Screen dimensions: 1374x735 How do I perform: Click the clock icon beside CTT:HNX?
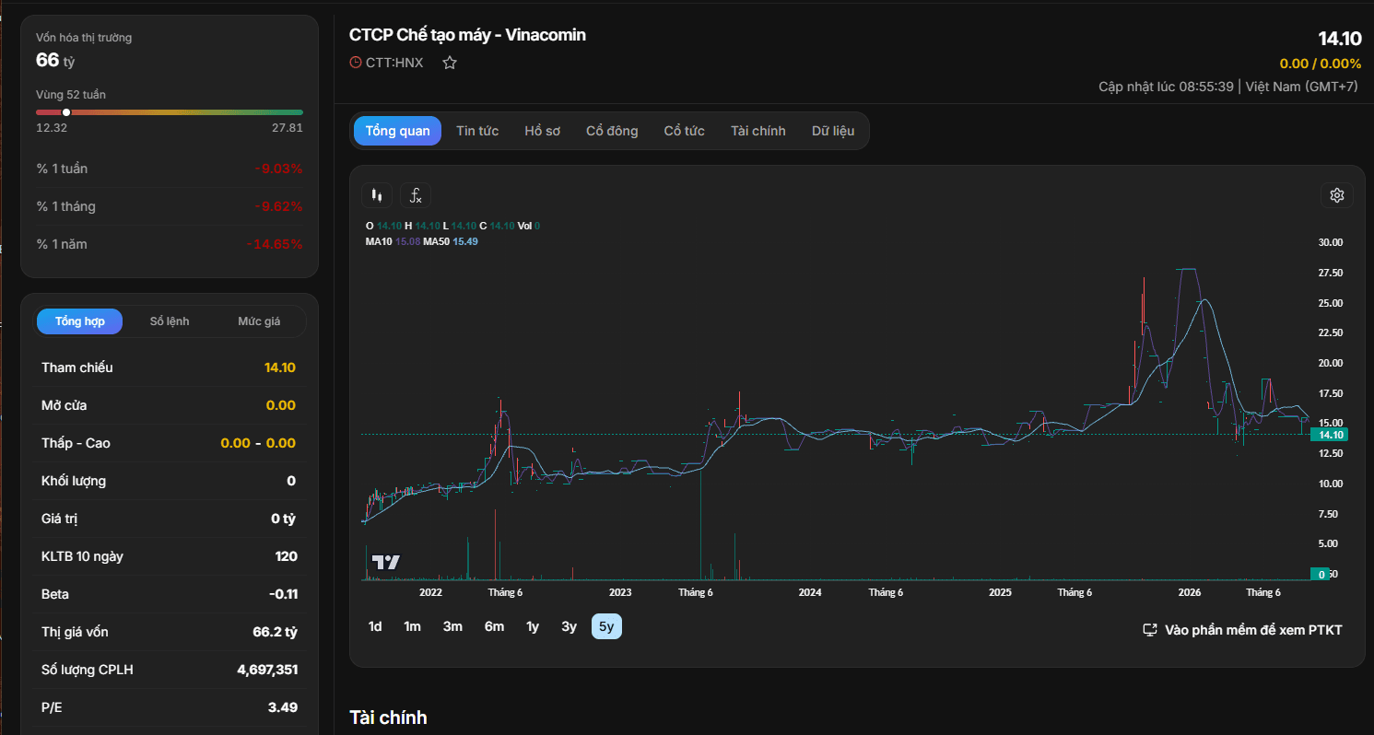point(356,63)
